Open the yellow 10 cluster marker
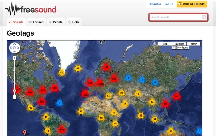The width and height of the screenshot is (216, 136). tap(114, 113)
